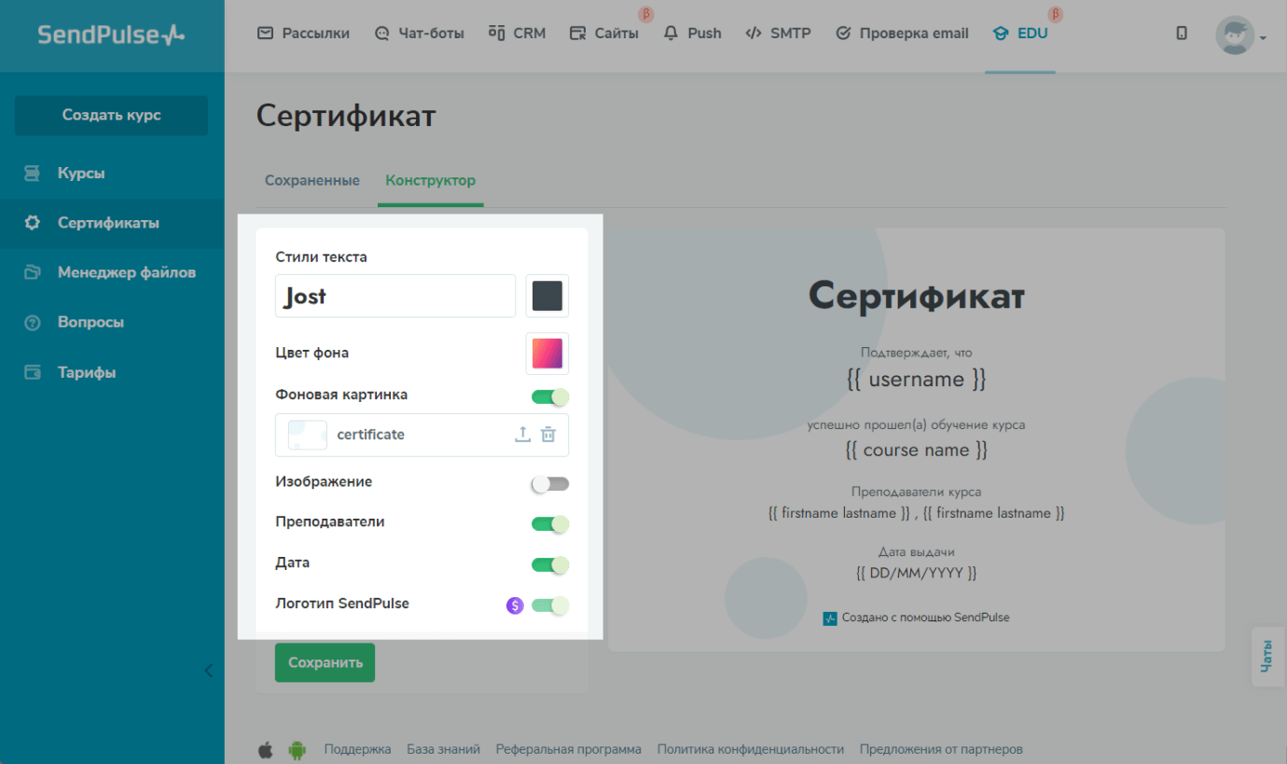Select the EDU section
The height and width of the screenshot is (764, 1287).
point(1020,34)
